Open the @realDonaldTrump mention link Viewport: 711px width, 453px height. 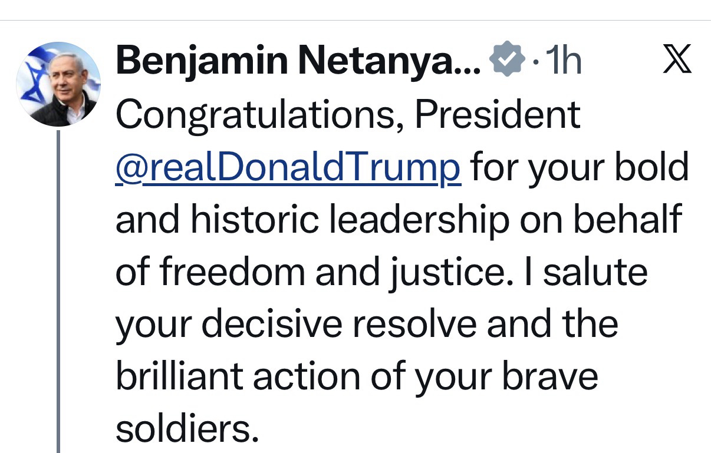(288, 168)
